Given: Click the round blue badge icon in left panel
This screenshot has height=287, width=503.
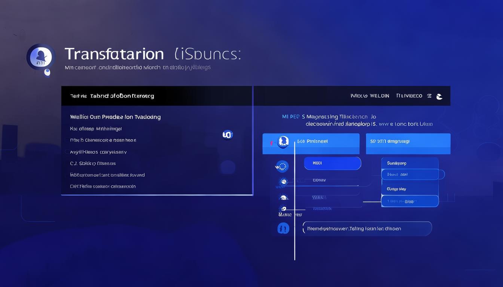Looking at the screenshot, I should point(228,135).
